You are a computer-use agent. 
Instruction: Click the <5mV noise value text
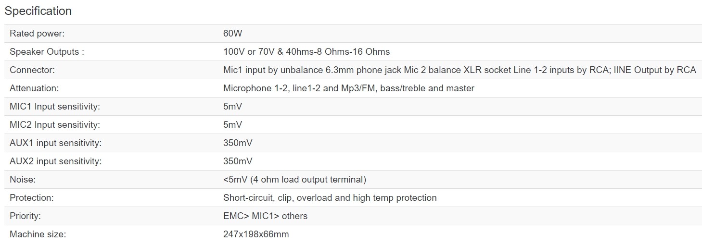[294, 180]
